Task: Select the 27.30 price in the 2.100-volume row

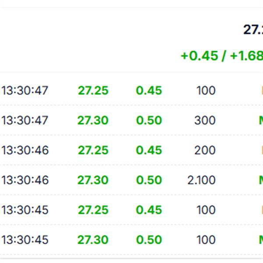Action: 93,180
